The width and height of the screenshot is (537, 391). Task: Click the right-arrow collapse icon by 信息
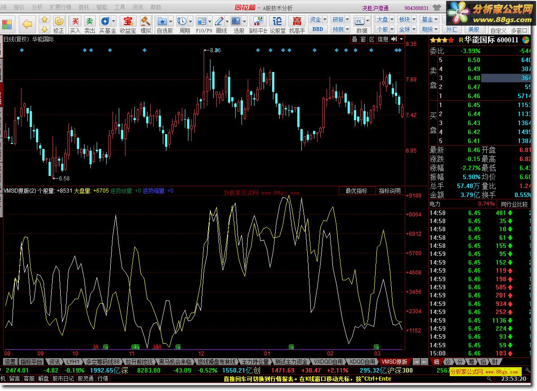pyautogui.click(x=394, y=40)
